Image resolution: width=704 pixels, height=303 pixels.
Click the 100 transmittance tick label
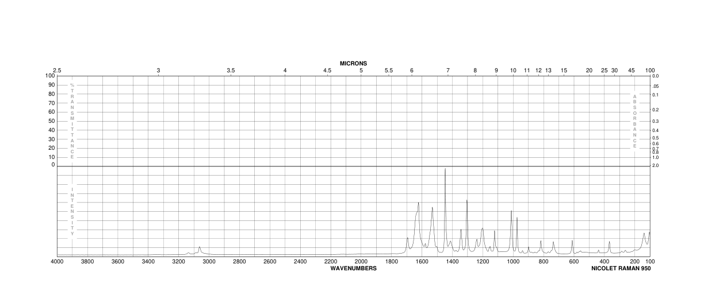click(x=51, y=76)
